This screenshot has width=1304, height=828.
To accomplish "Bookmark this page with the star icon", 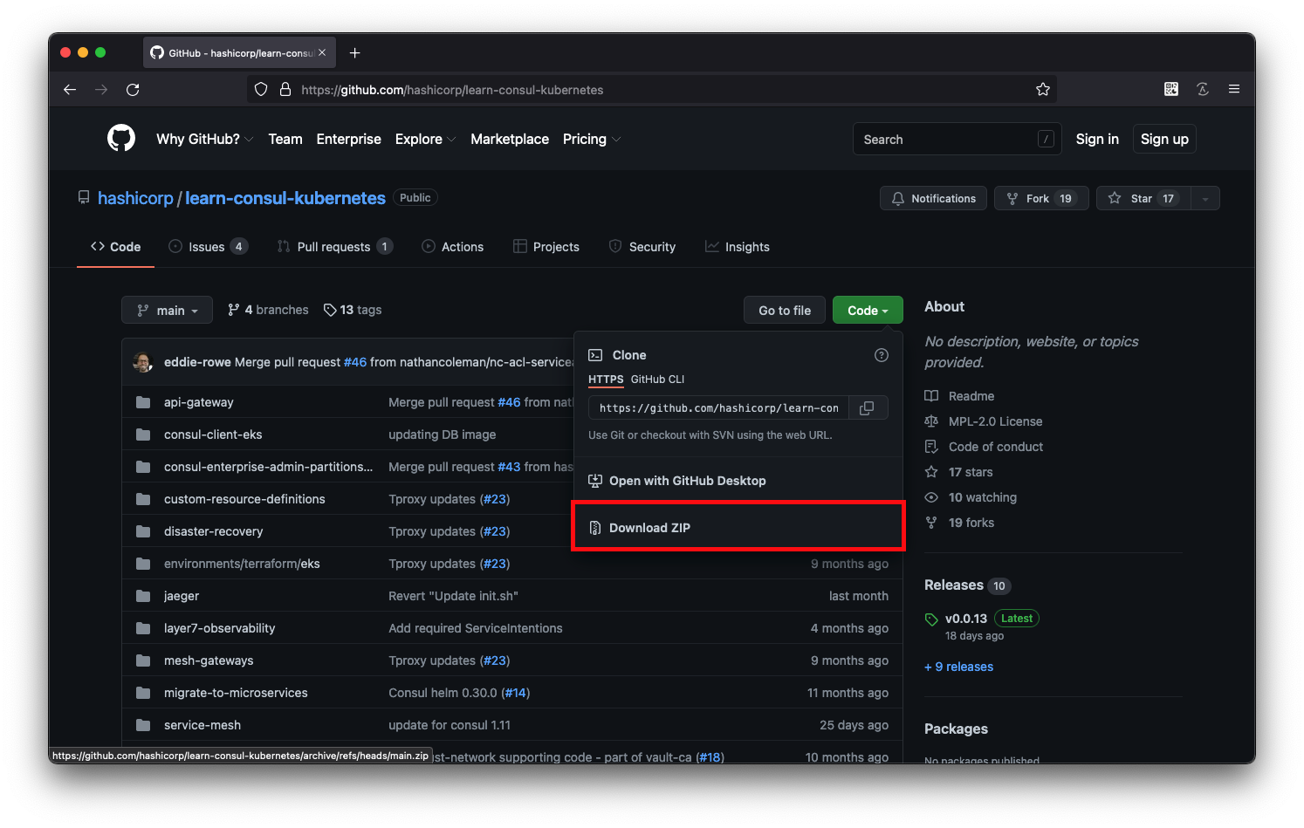I will [1042, 90].
